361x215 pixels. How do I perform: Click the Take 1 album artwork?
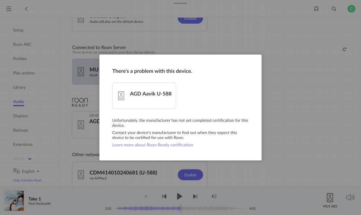coord(14,201)
